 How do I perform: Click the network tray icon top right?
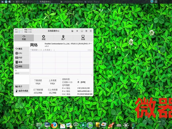pyautogui.click(x=152, y=2)
